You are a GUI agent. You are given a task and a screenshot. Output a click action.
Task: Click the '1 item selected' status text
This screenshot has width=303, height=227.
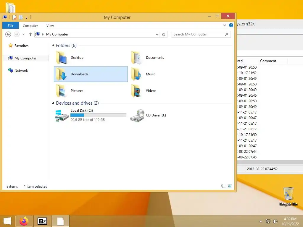click(36, 187)
